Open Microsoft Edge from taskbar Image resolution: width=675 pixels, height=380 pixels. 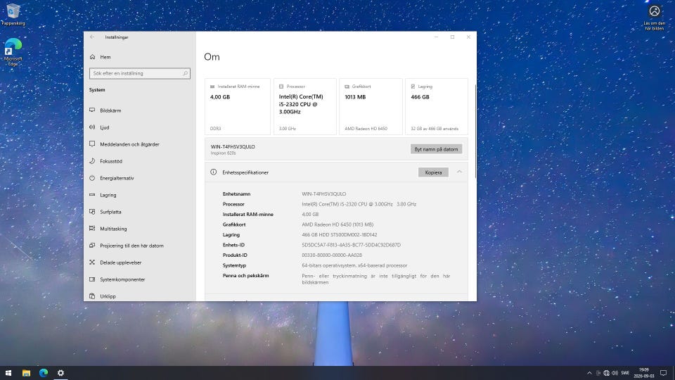[x=44, y=373]
